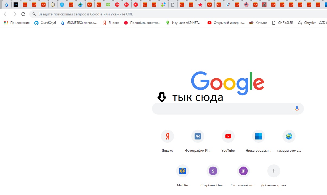Open Приложения in bookmarks bar
Image resolution: width=327 pixels, height=195 pixels.
[x=17, y=23]
